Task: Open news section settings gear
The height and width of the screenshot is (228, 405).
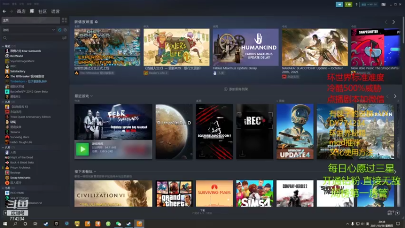Action: pyautogui.click(x=96, y=22)
